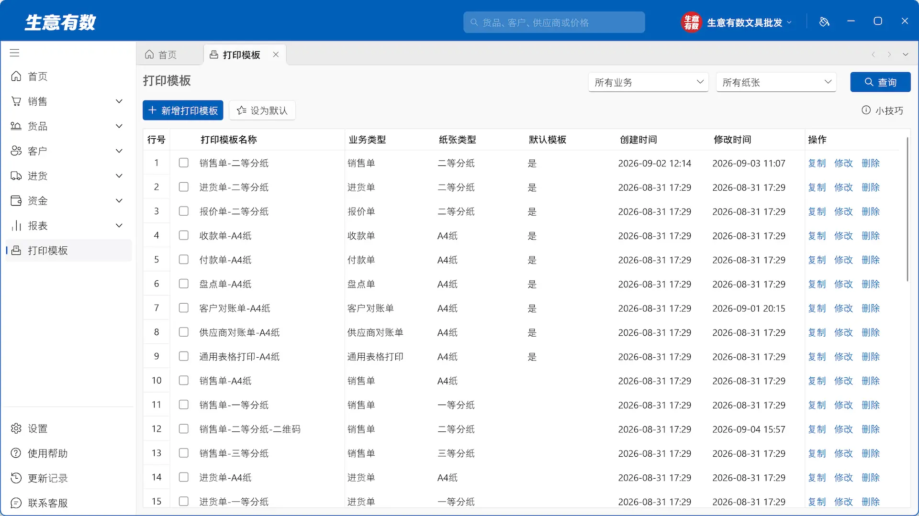Click the help question mark icon
919x516 pixels.
click(x=16, y=453)
